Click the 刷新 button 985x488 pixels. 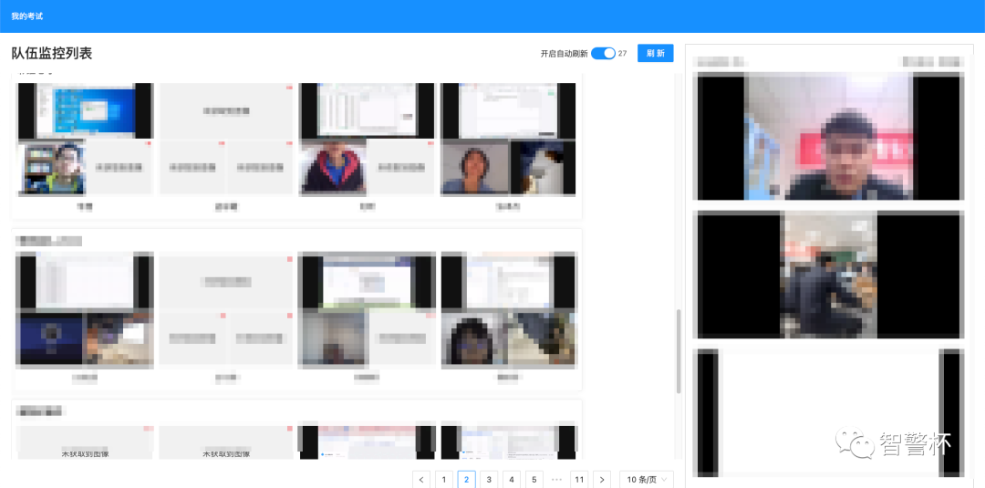(x=655, y=54)
